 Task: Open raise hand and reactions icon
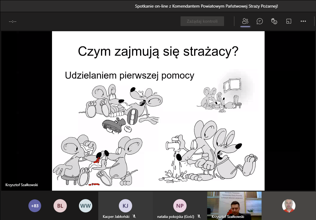coord(274,21)
